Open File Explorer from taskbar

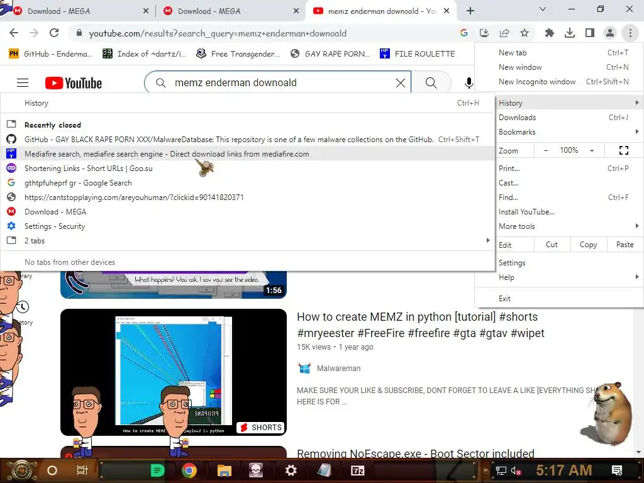pos(225,470)
